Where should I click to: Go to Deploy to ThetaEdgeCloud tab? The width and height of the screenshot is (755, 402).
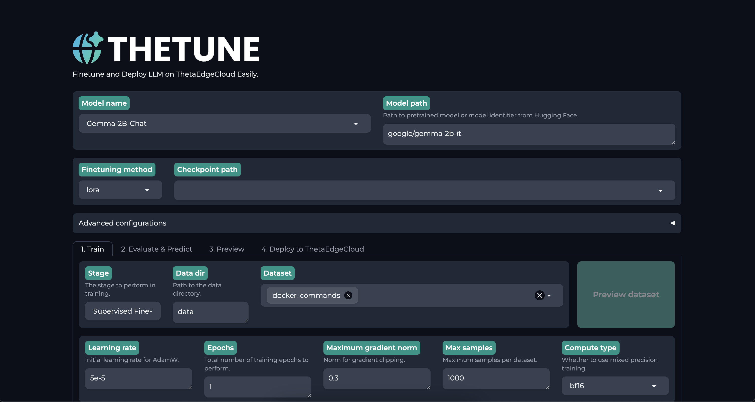312,249
